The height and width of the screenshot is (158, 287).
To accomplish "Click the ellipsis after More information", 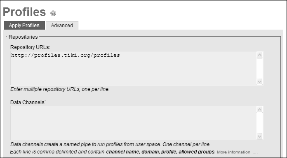I will (x=255, y=153).
